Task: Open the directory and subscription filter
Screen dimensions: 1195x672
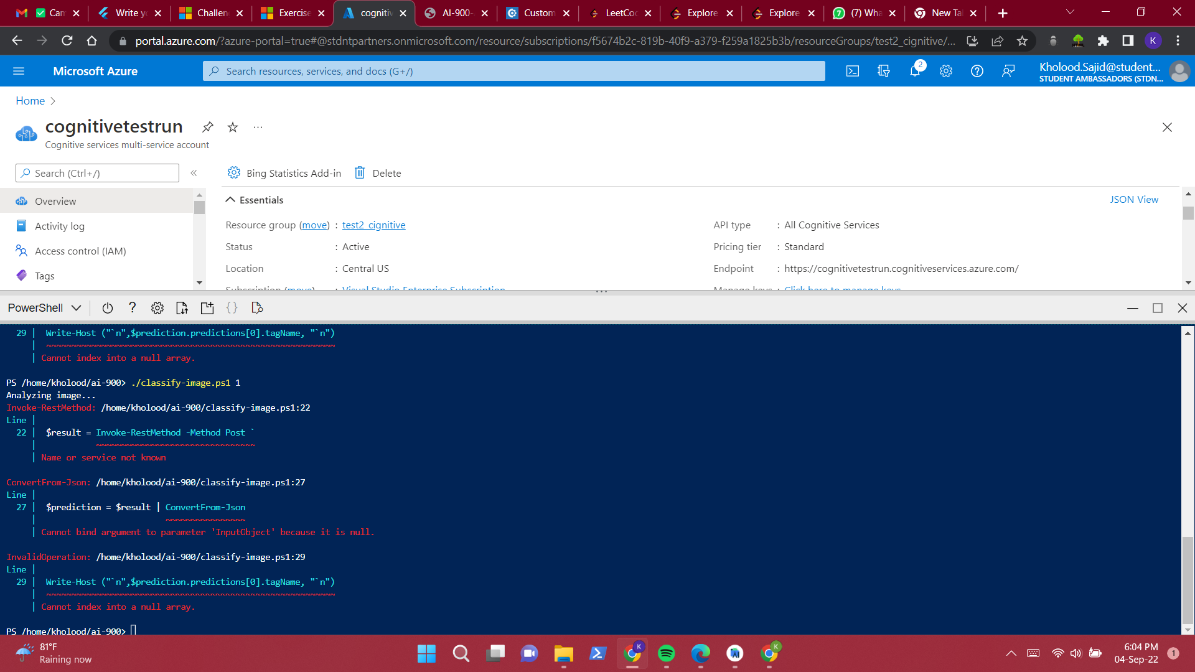Action: coord(884,71)
